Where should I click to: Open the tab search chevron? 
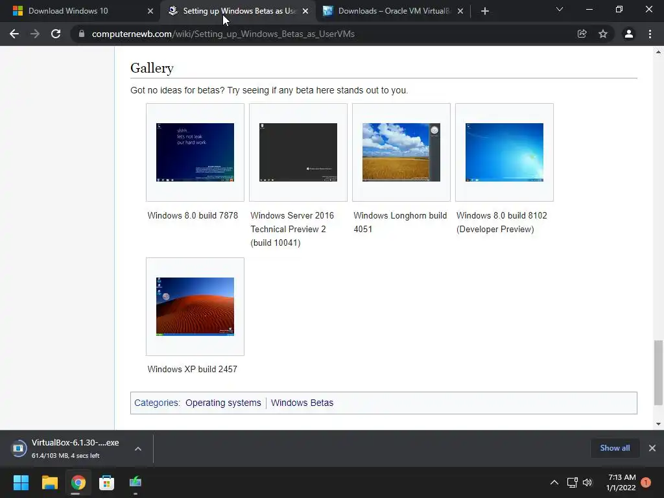point(560,9)
